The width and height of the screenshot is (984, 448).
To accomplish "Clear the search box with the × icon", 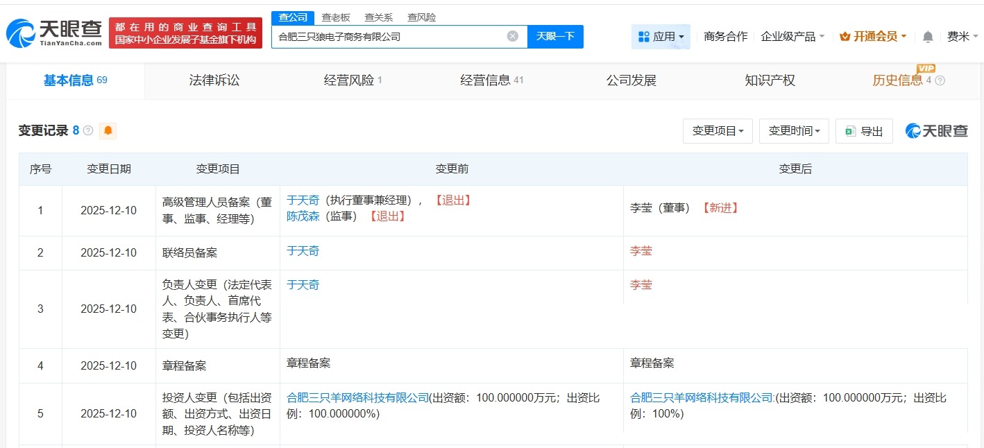I will (512, 36).
